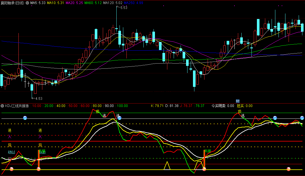Select the MA20: 5.25 label

[74, 3]
